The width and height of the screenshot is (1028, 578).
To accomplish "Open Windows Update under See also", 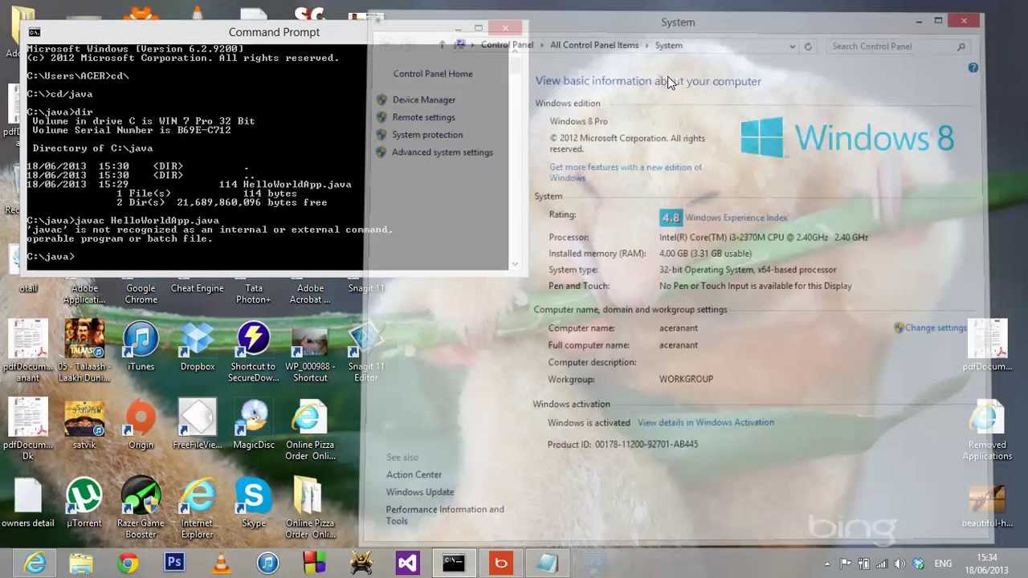I will 420,492.
